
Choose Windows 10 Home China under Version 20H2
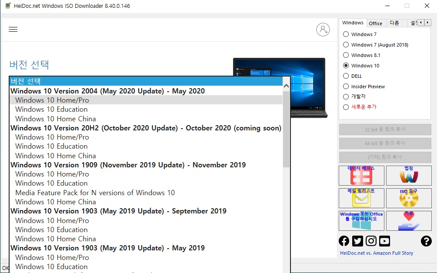[x=146, y=156]
